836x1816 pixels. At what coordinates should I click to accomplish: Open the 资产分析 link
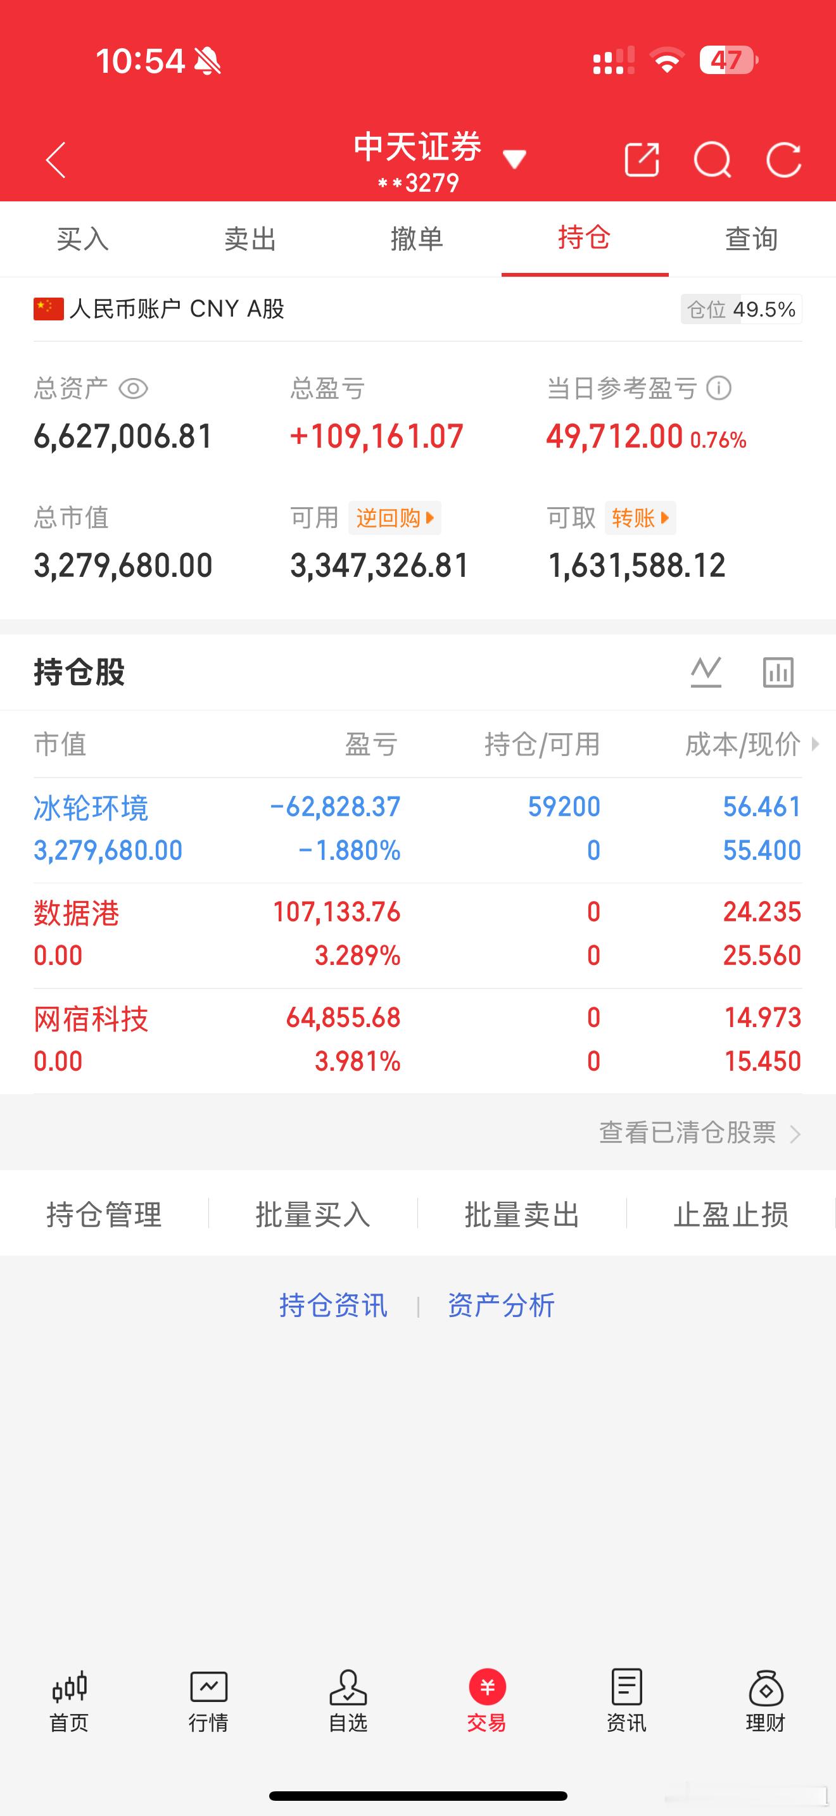pyautogui.click(x=501, y=1306)
